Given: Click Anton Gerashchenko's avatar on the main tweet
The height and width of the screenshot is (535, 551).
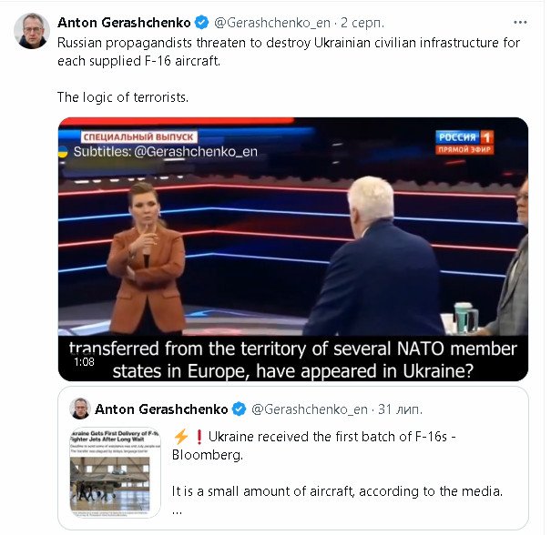Looking at the screenshot, I should coord(32,31).
